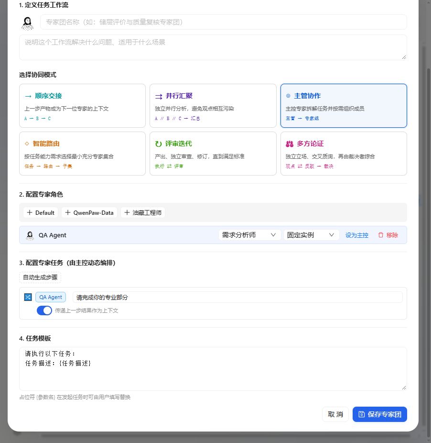Grab the description textarea resize handle

click(404, 57)
